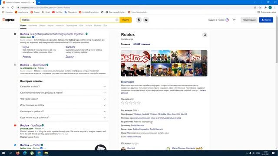Open the Gmail bookmark
The image size is (278, 156).
coord(46,12)
